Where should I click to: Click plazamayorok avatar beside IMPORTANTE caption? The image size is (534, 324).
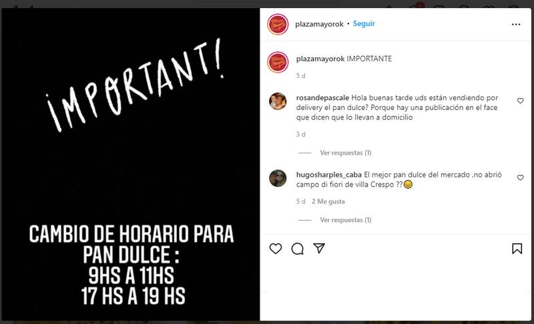(x=278, y=62)
